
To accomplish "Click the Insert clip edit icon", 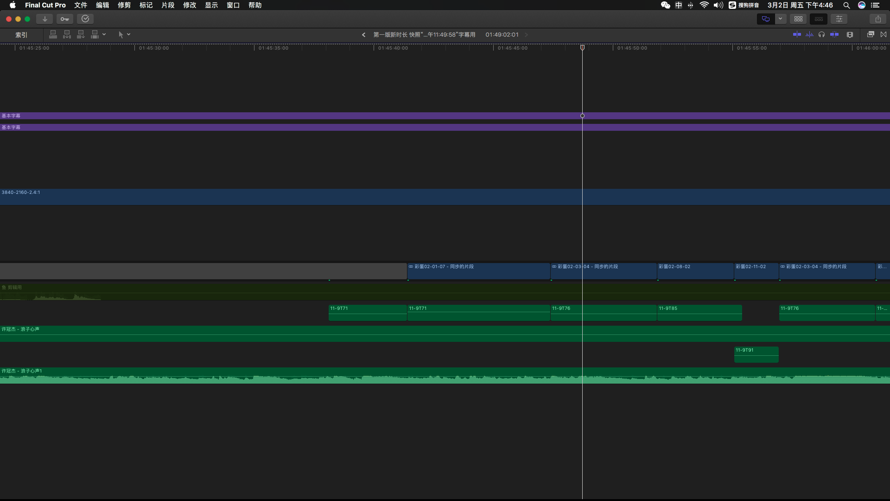I will pyautogui.click(x=67, y=34).
